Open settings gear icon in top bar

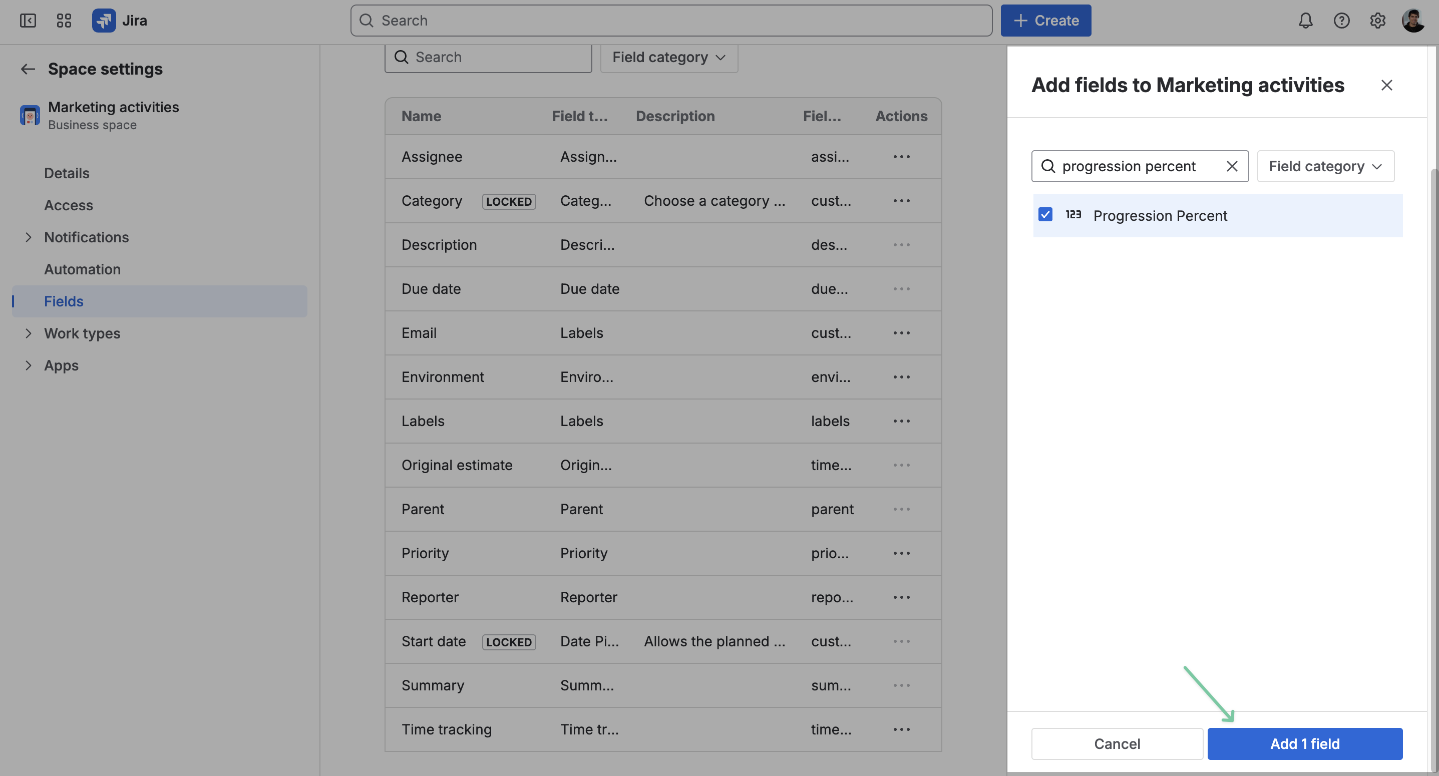(x=1377, y=21)
